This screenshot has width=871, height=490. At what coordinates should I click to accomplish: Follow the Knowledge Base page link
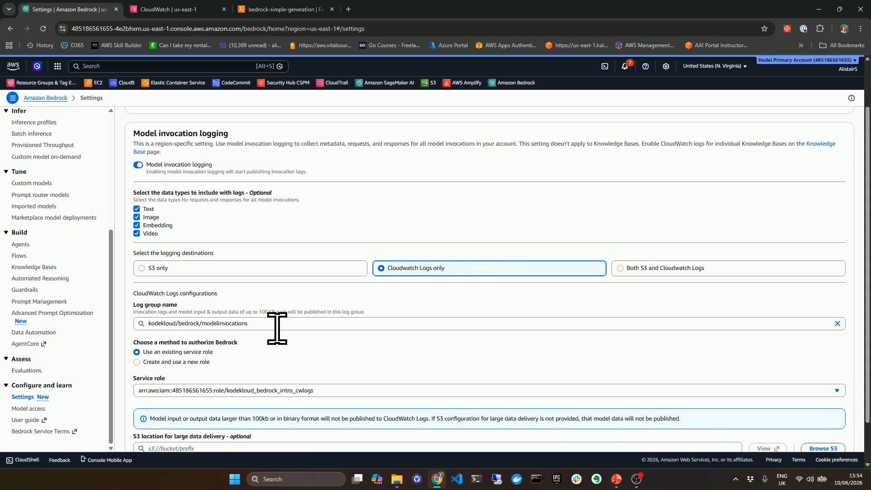pos(821,144)
